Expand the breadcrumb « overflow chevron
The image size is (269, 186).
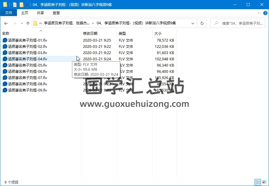[x=40, y=23]
